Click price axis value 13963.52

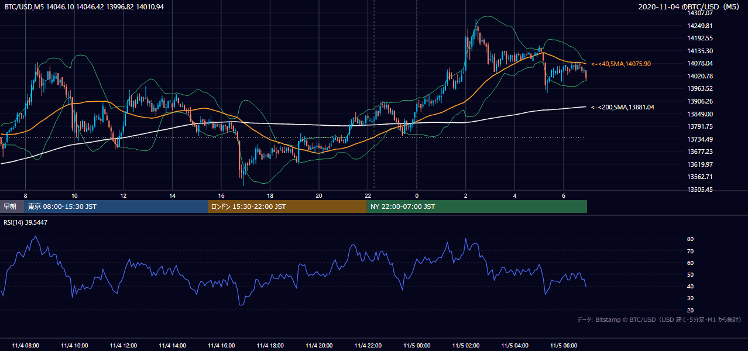point(699,88)
